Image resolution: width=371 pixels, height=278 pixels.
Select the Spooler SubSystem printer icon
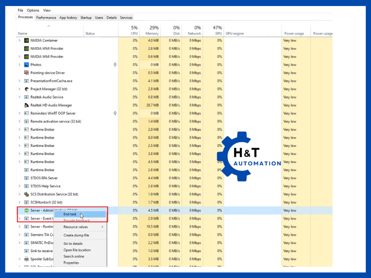(x=26, y=259)
